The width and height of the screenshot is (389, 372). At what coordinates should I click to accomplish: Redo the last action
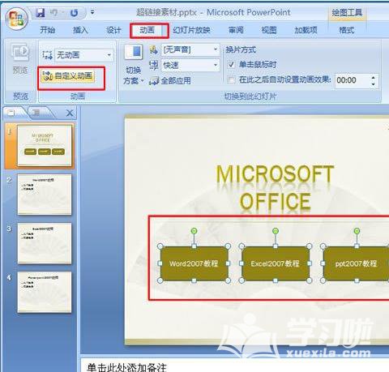[74, 13]
